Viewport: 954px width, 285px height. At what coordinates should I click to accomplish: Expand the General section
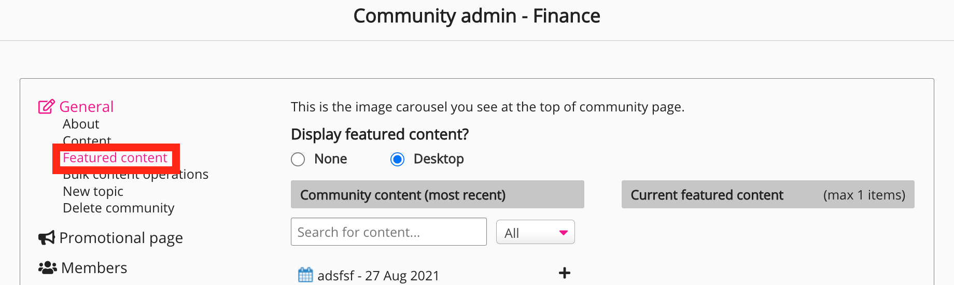click(86, 107)
